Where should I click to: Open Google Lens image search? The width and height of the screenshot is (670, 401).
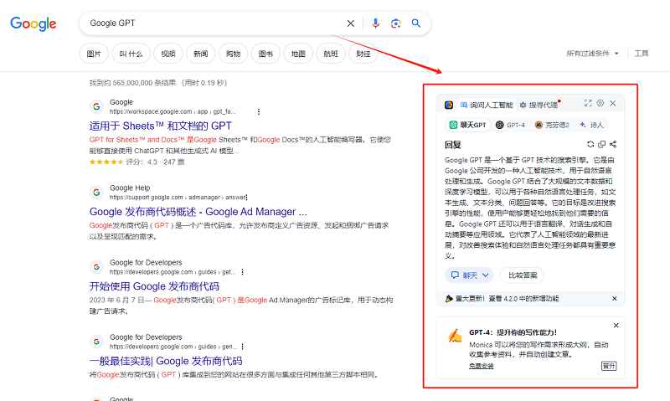coord(395,23)
